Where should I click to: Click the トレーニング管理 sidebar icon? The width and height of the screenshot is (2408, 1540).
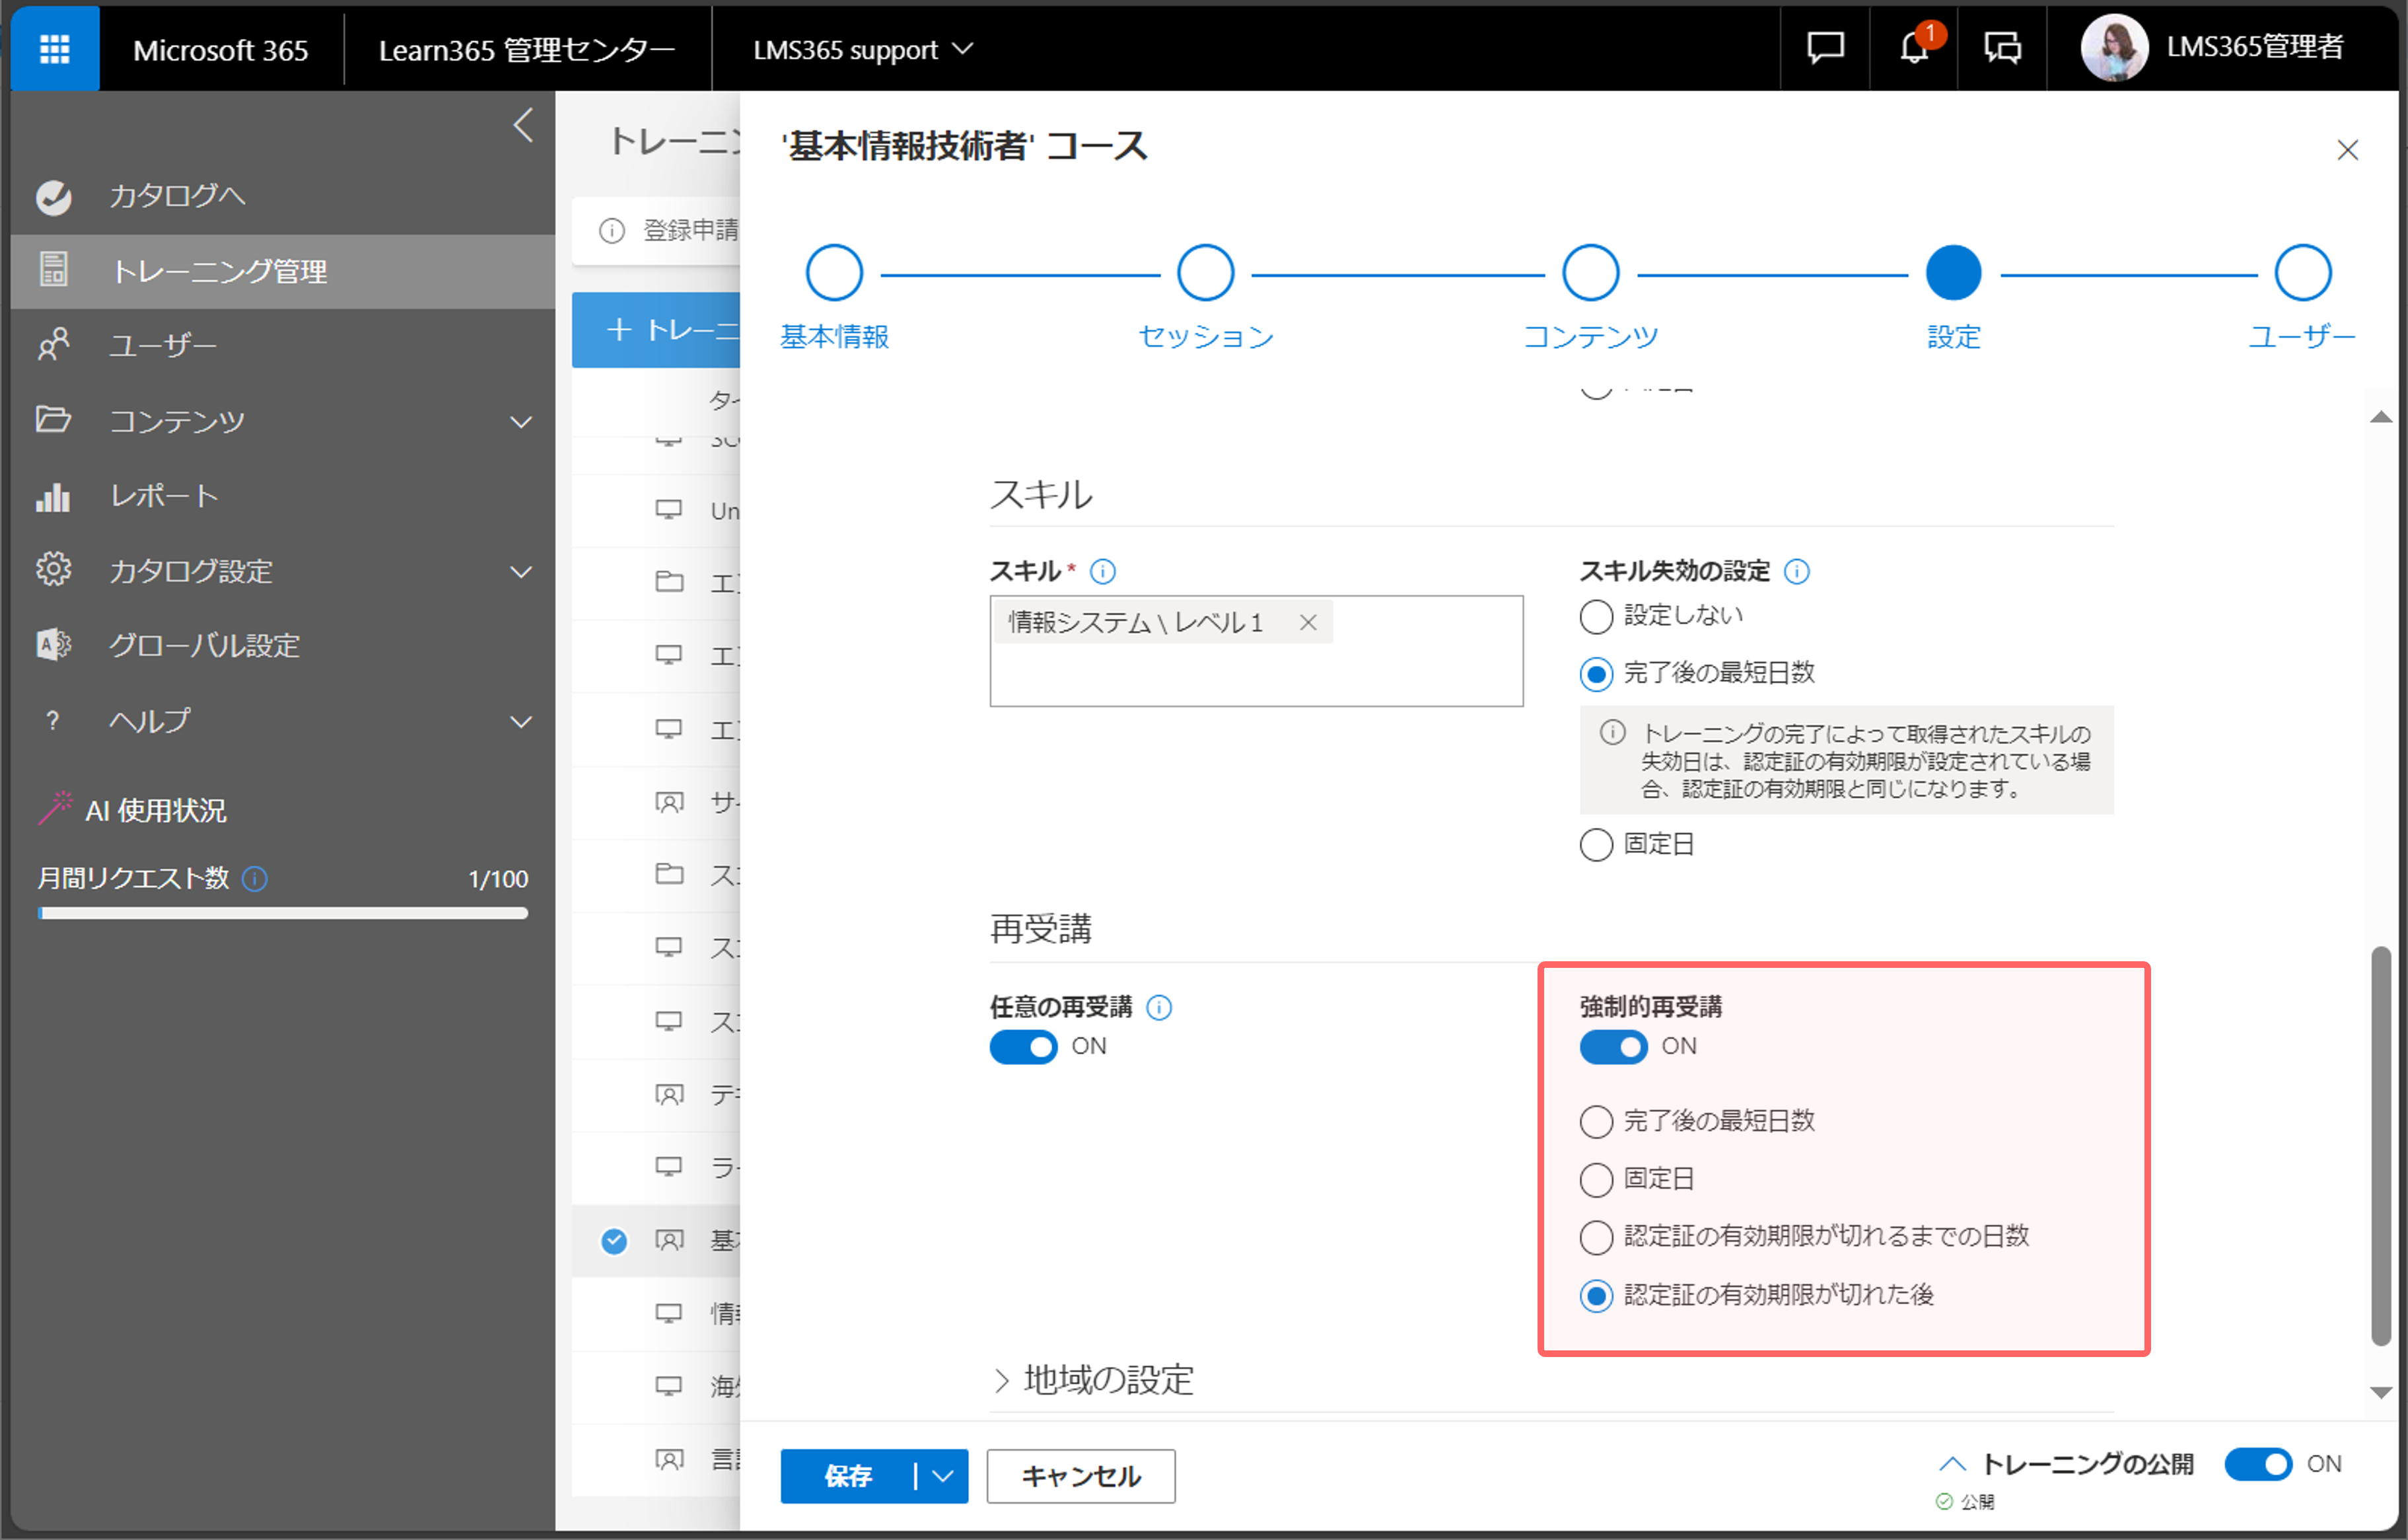point(53,270)
